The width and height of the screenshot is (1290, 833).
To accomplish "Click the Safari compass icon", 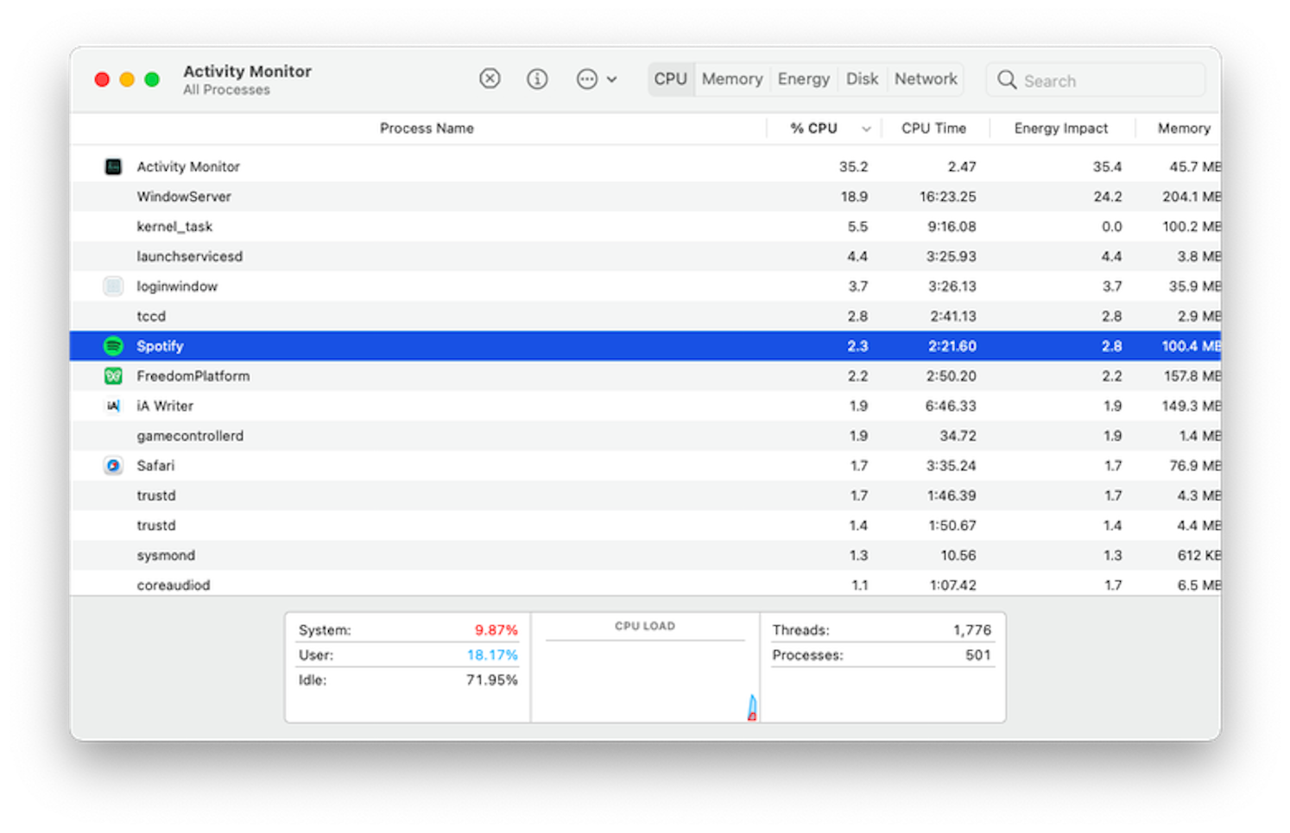I will tap(113, 465).
